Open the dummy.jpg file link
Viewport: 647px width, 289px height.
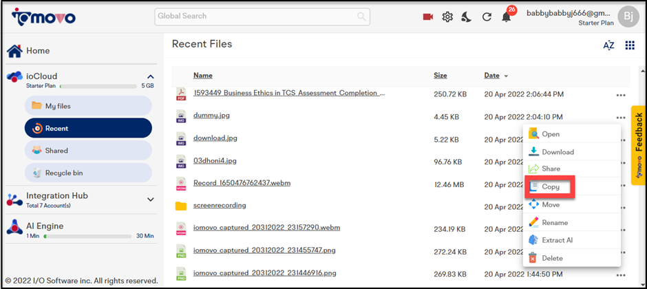[211, 116]
